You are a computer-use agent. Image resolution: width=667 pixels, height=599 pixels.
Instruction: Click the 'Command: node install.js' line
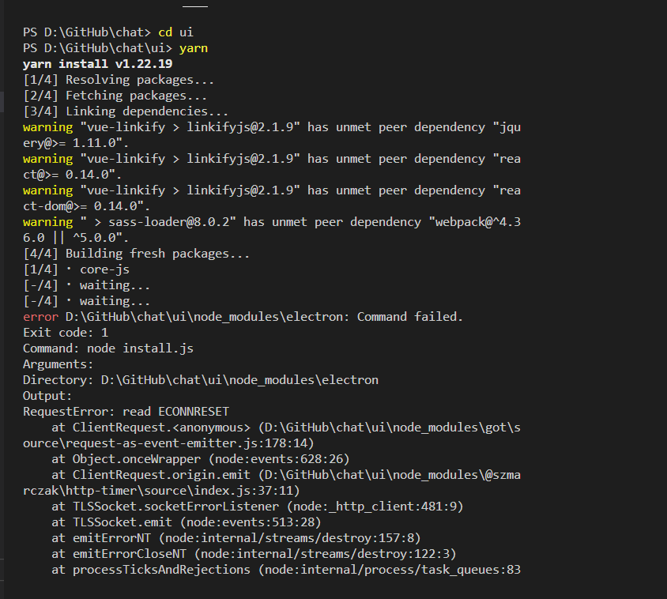click(x=108, y=348)
